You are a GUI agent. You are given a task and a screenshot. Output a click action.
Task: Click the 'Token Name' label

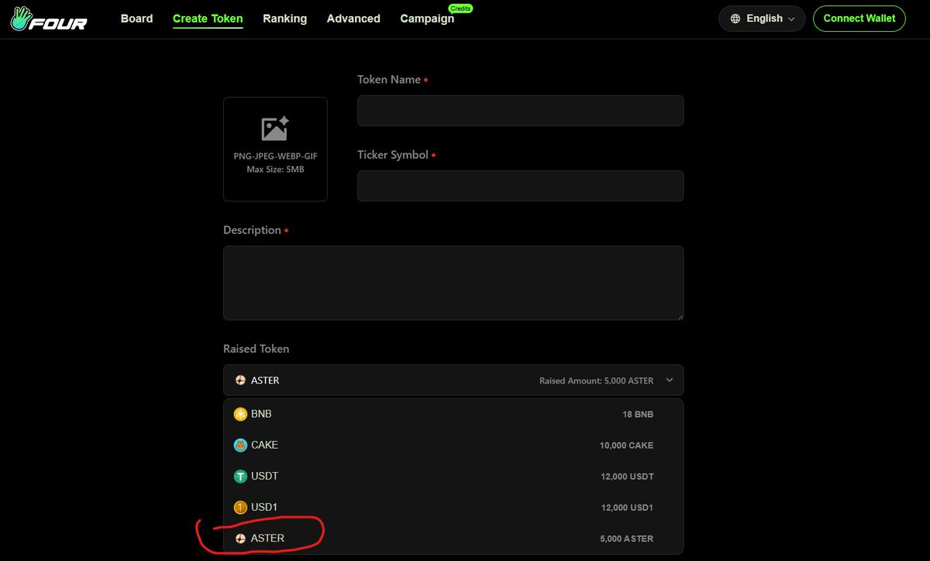click(389, 80)
